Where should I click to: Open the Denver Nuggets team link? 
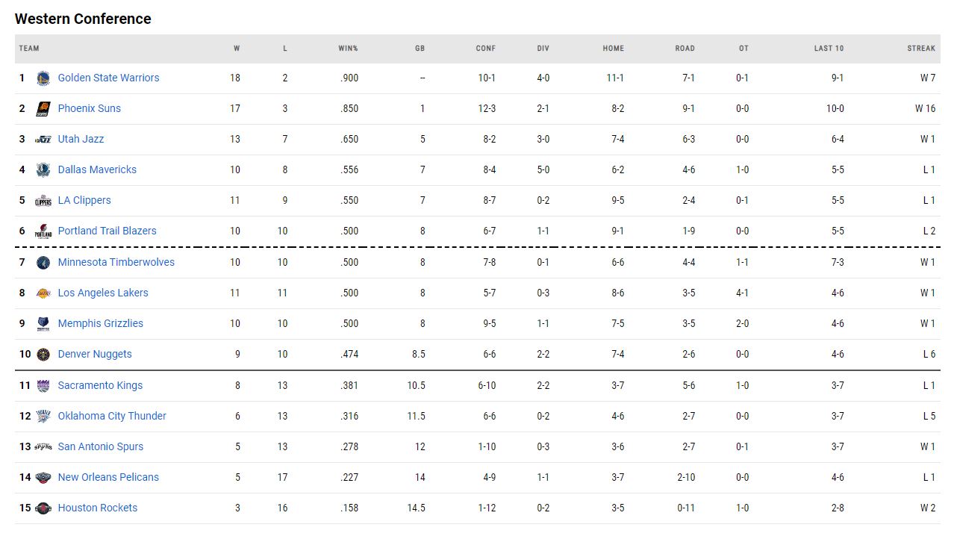coord(95,354)
